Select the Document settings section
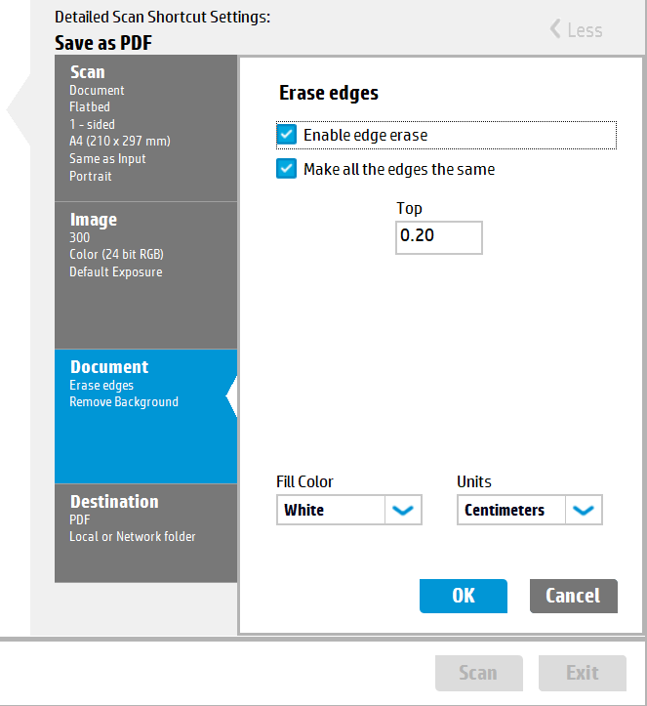 pos(145,415)
